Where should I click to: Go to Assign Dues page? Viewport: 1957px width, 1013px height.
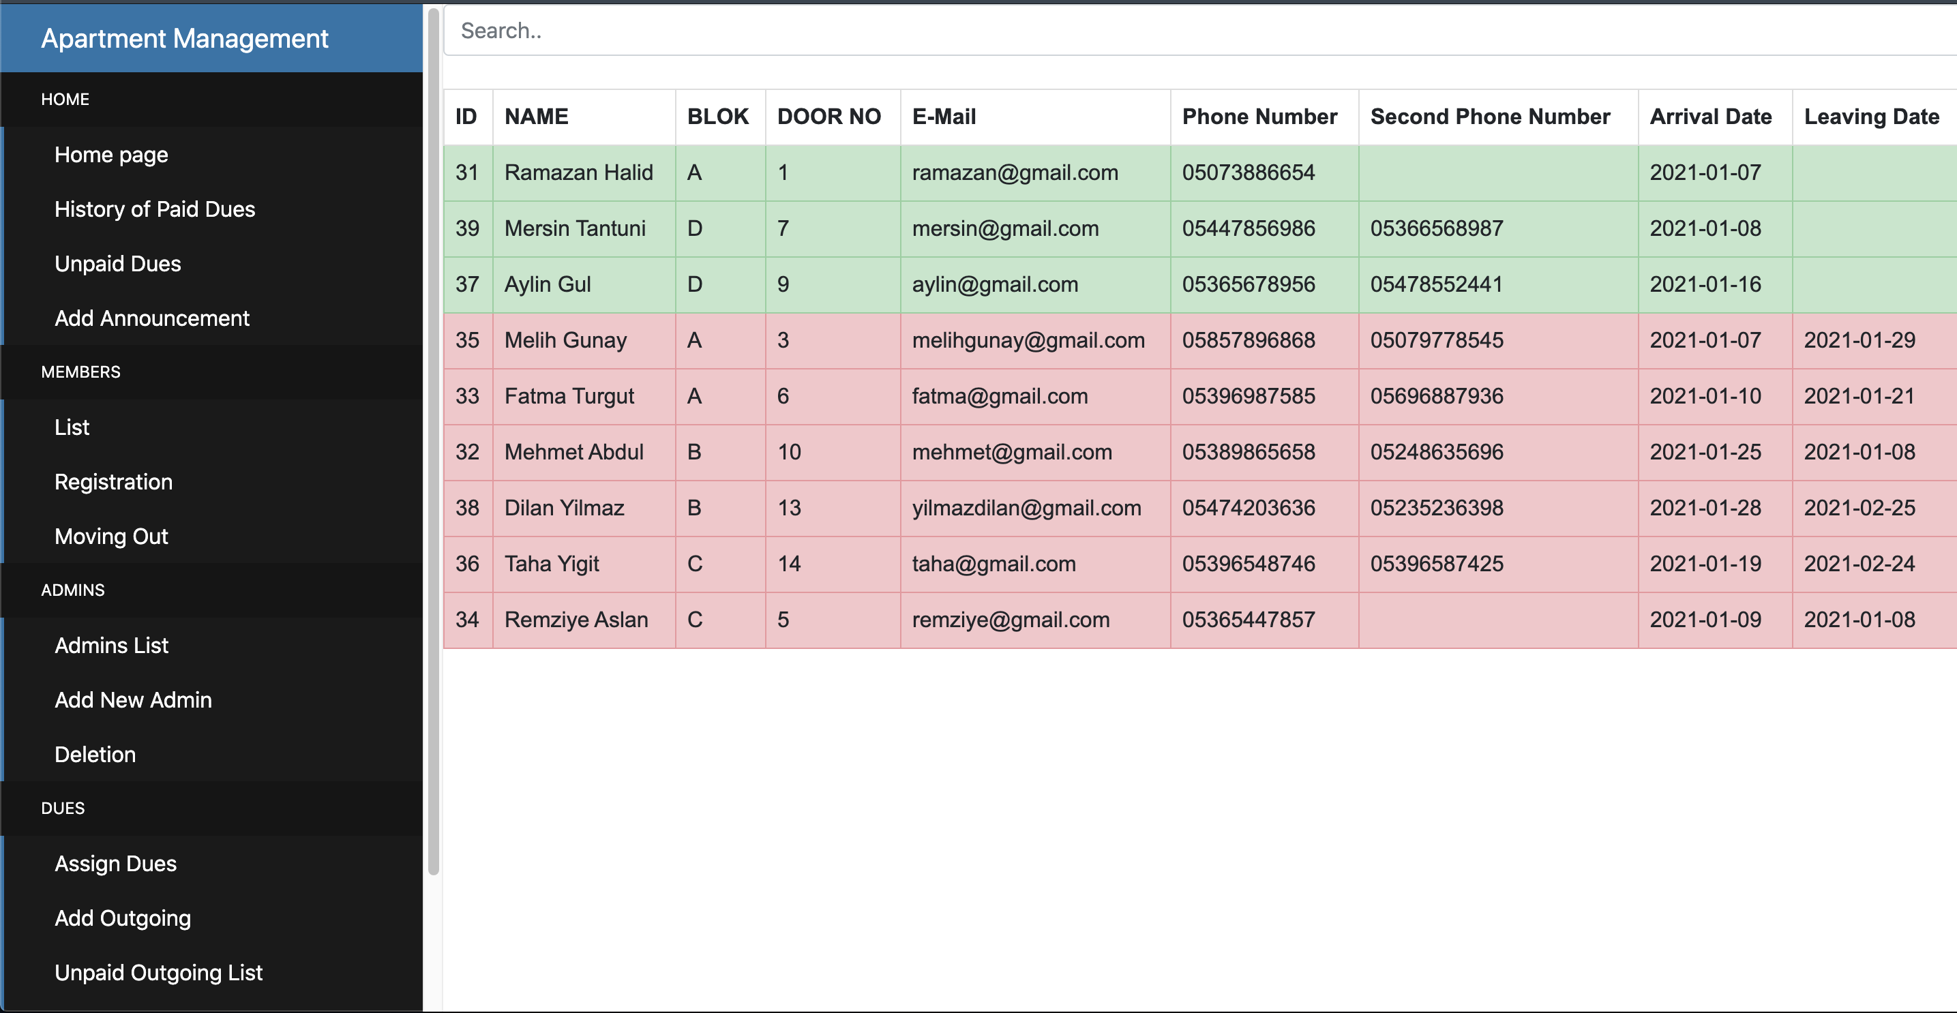(x=115, y=864)
